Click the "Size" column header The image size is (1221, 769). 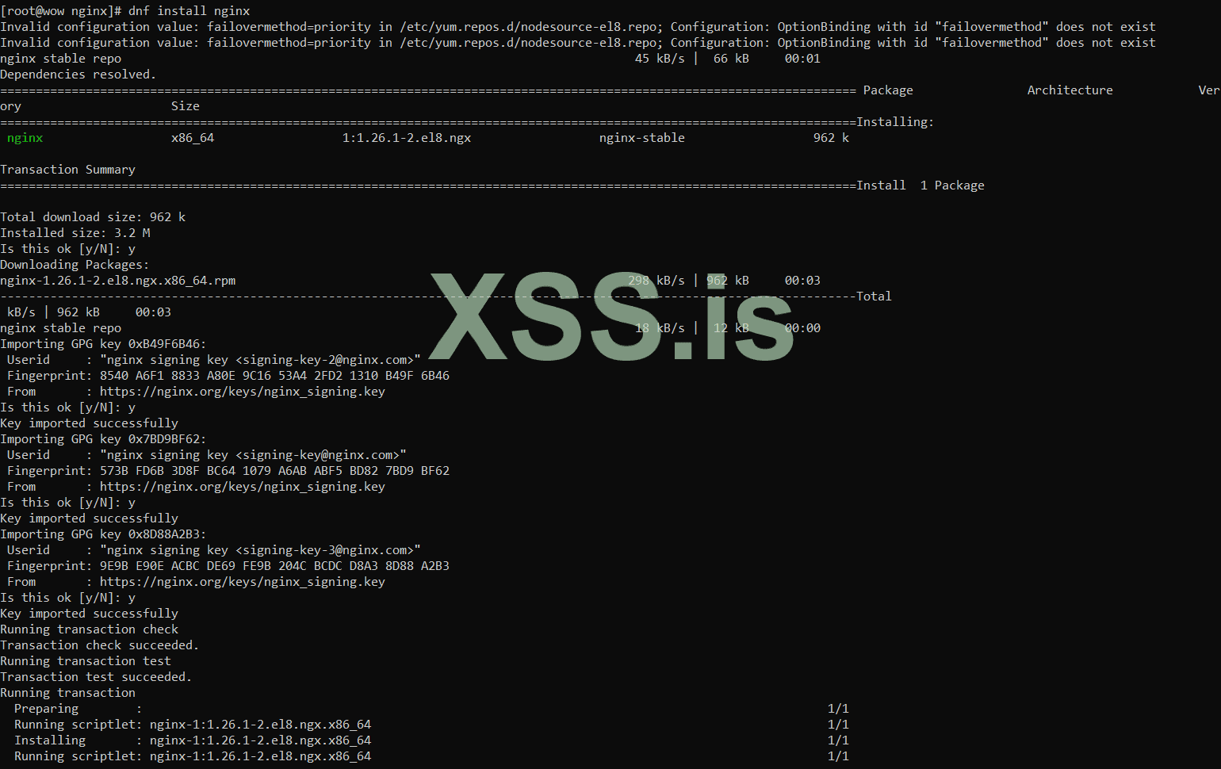[186, 106]
